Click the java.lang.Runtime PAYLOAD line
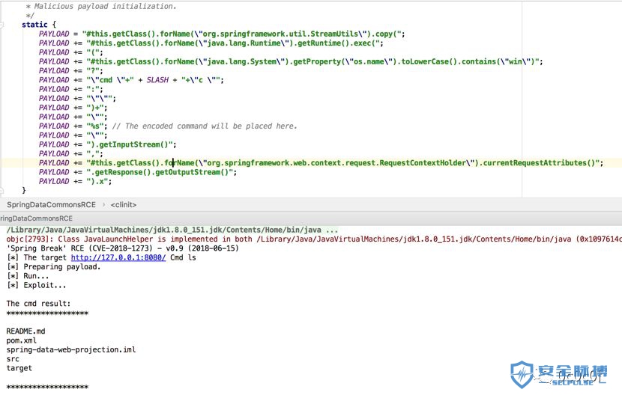Viewport: 622px width, 401px height. pos(211,43)
